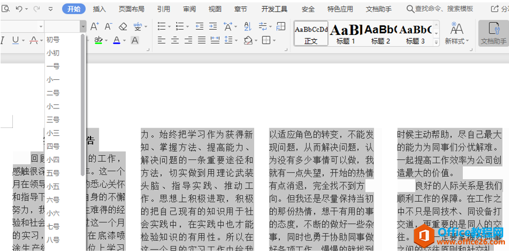Screen dimensions: 509x252
Task: Decrease paragraph indent
Action: coord(199,26)
